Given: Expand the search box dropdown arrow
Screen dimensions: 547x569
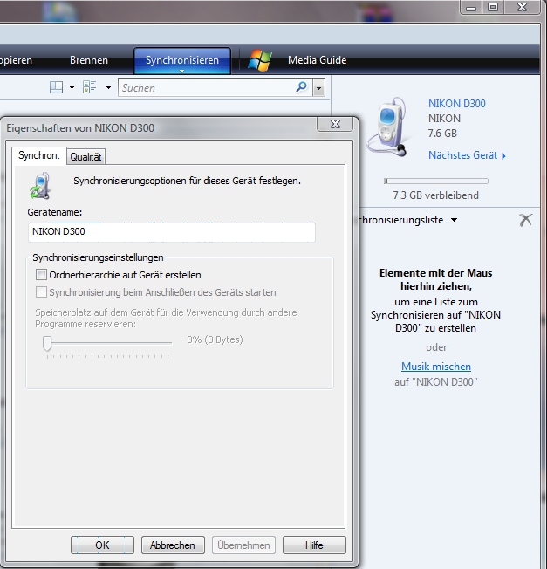Looking at the screenshot, I should click(x=318, y=88).
